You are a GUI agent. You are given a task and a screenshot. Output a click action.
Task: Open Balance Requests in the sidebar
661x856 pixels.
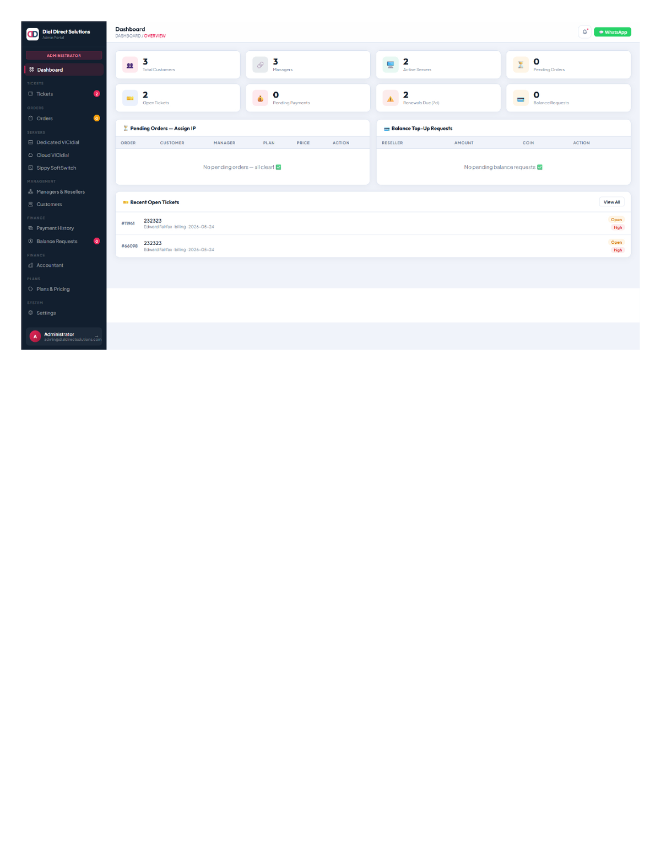pos(64,241)
